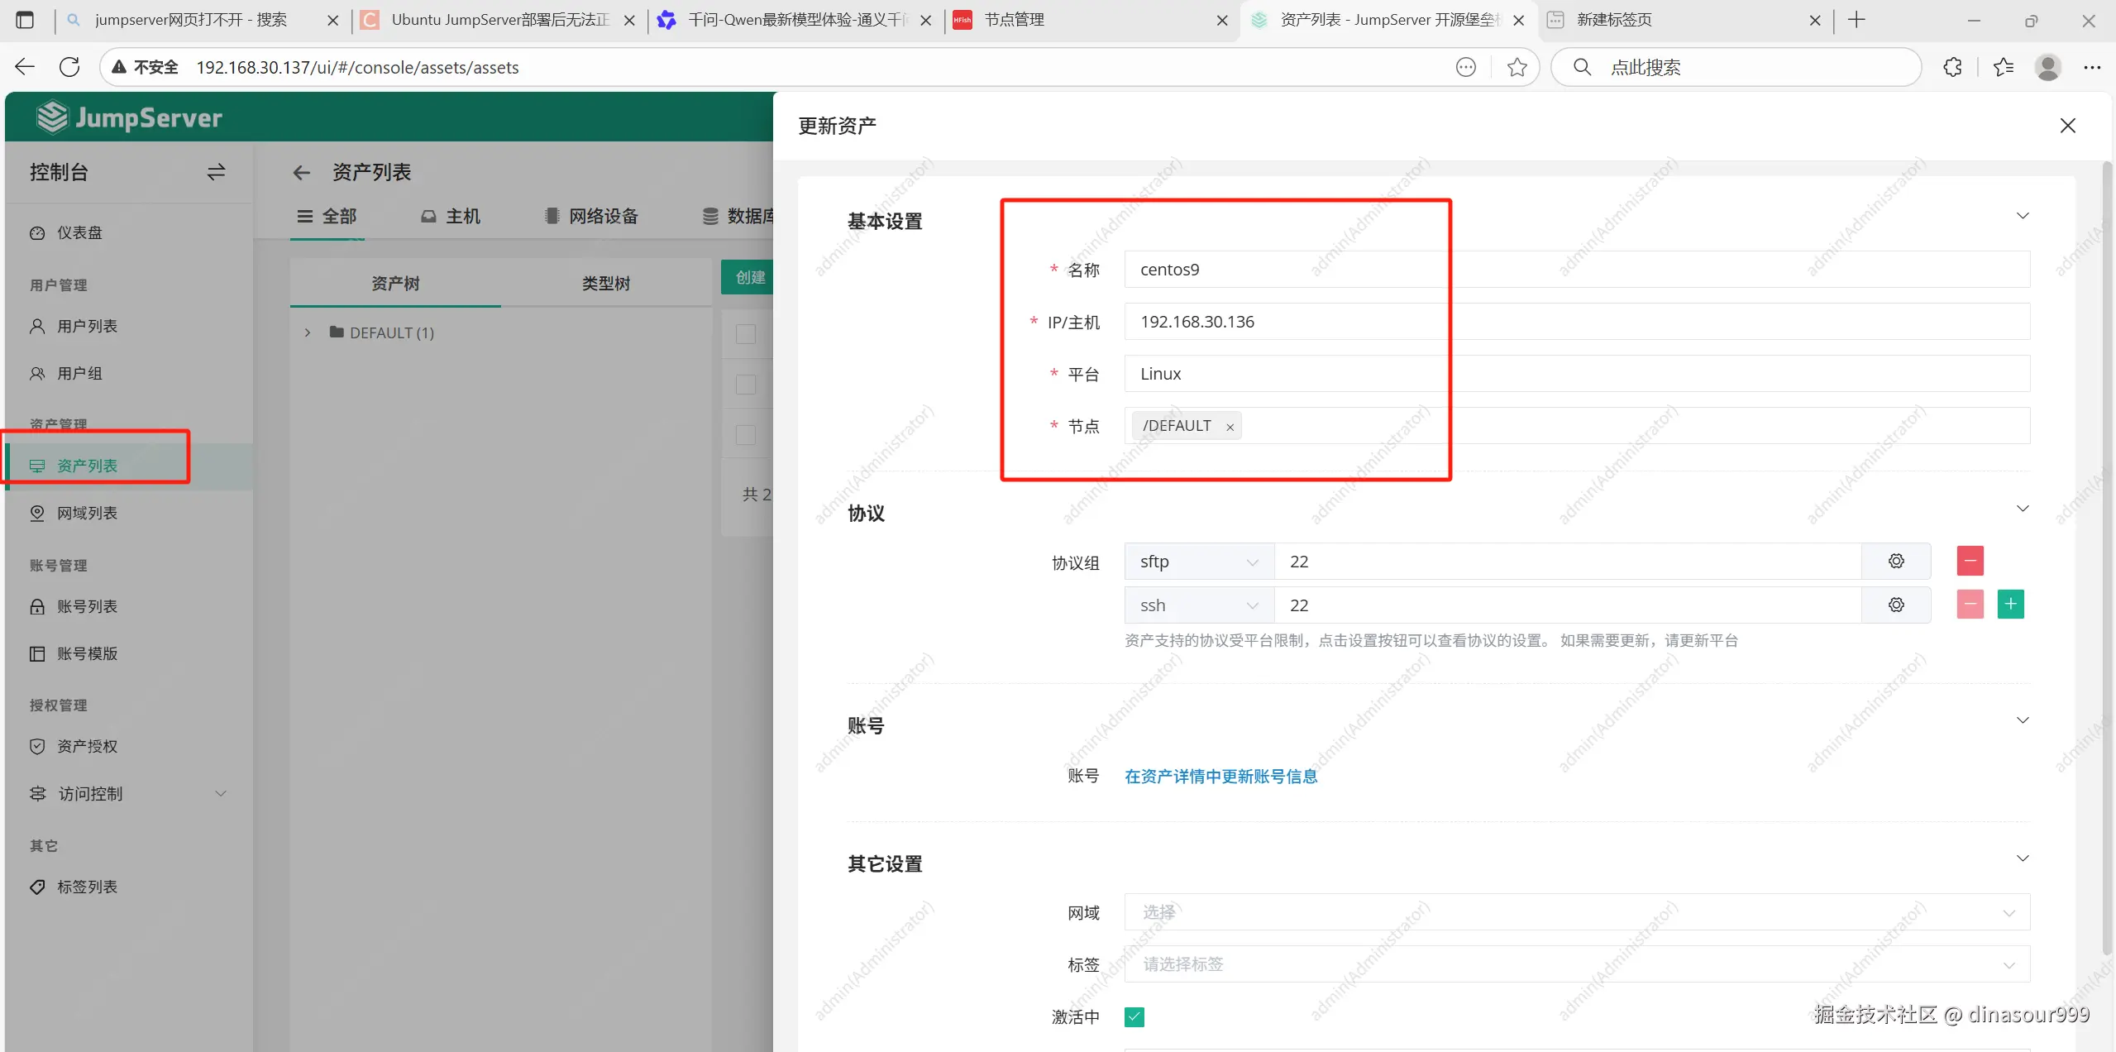This screenshot has width=2116, height=1052.
Task: Click the ssh protocol settings gear icon
Action: coord(1895,605)
